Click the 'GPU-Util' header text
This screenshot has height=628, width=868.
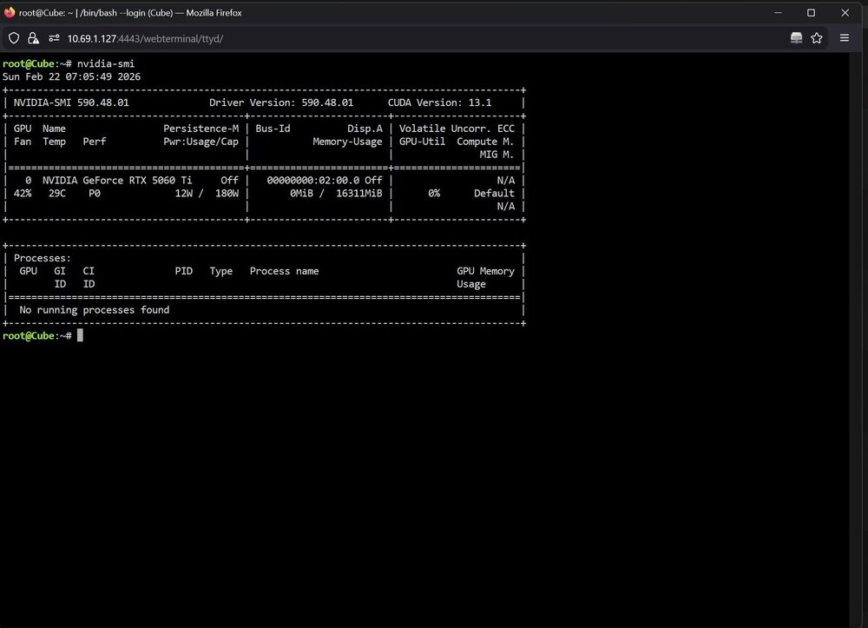pos(423,142)
